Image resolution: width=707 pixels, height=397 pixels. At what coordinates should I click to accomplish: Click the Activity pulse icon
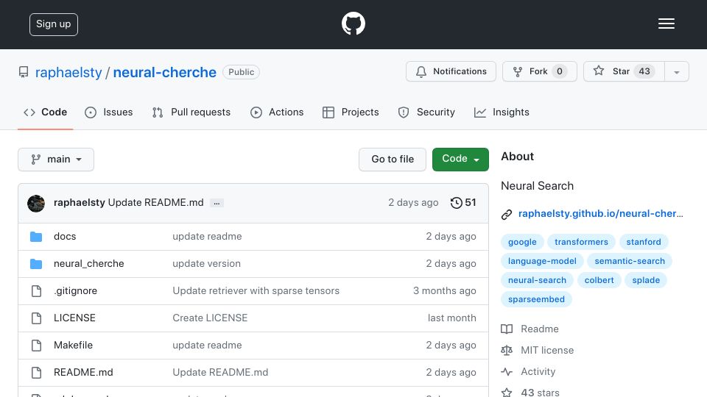[x=507, y=372]
